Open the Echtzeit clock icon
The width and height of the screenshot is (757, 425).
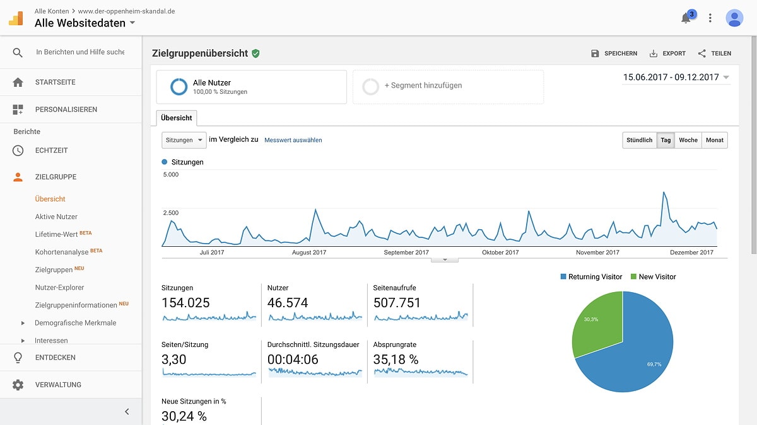18,150
